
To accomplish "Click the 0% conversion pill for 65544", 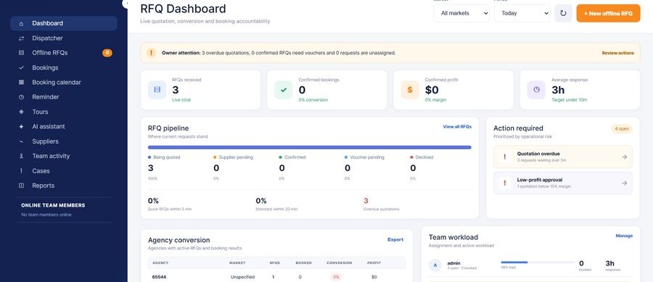I will pos(336,277).
